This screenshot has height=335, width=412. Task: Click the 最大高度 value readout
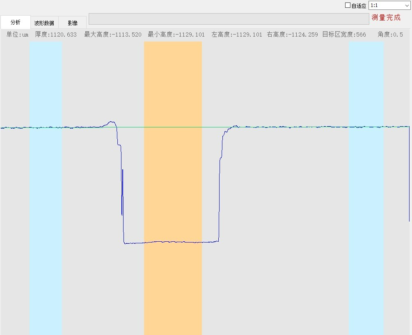[x=113, y=35]
